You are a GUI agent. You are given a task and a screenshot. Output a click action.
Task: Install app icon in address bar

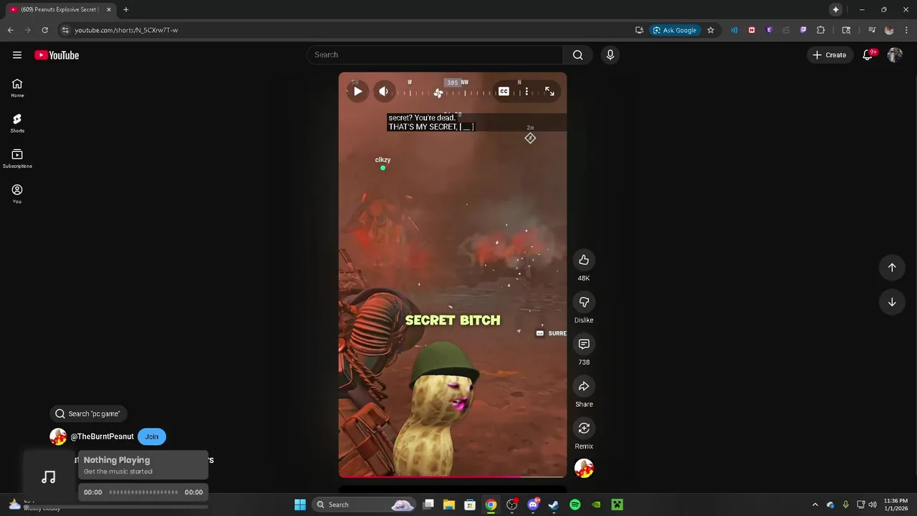click(x=639, y=30)
